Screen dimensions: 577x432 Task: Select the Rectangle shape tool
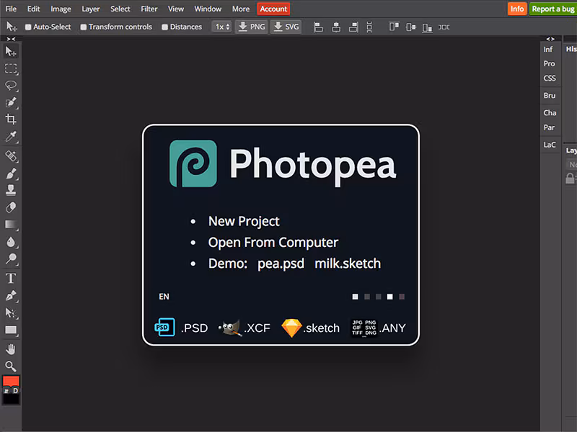coord(11,330)
